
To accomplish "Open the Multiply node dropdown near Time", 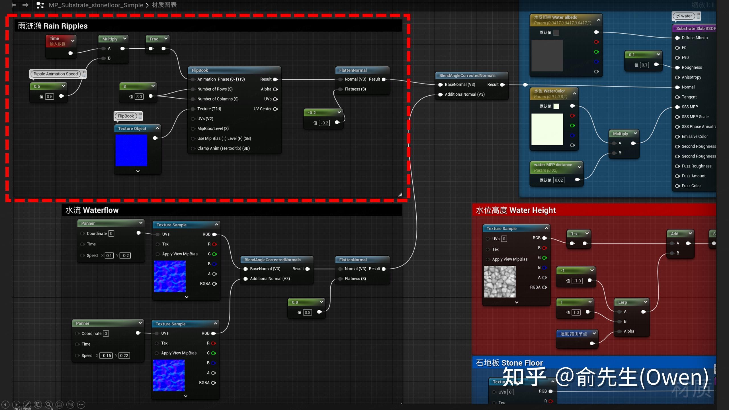I will tap(124, 39).
